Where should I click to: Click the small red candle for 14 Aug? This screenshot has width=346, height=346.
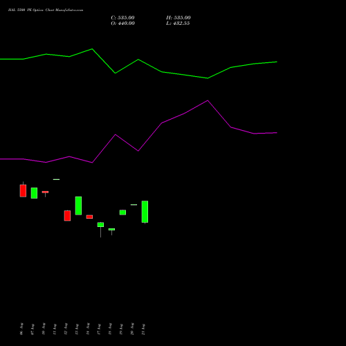click(x=89, y=217)
